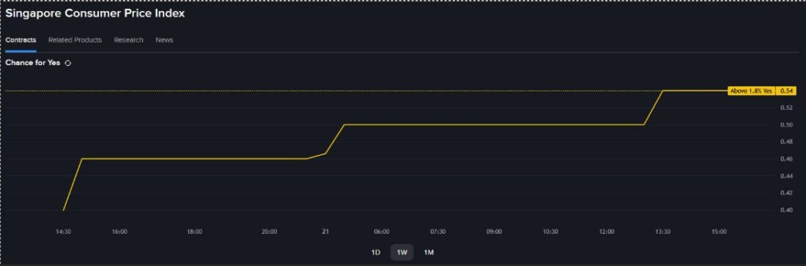Image resolution: width=806 pixels, height=266 pixels.
Task: Select the 1D time range
Action: (376, 252)
